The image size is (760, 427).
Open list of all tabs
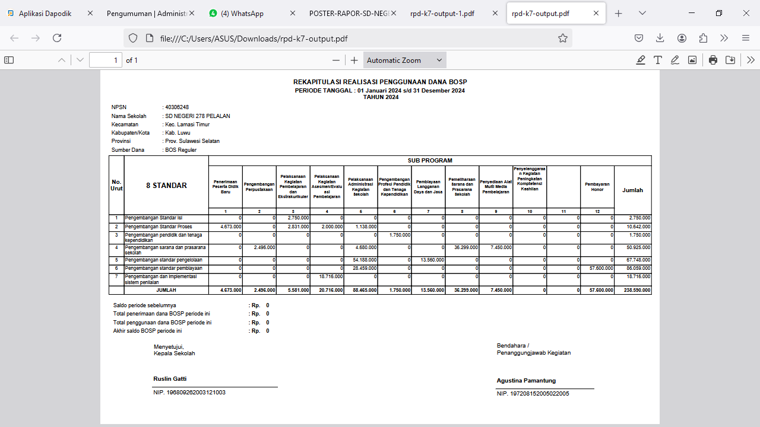coord(642,13)
